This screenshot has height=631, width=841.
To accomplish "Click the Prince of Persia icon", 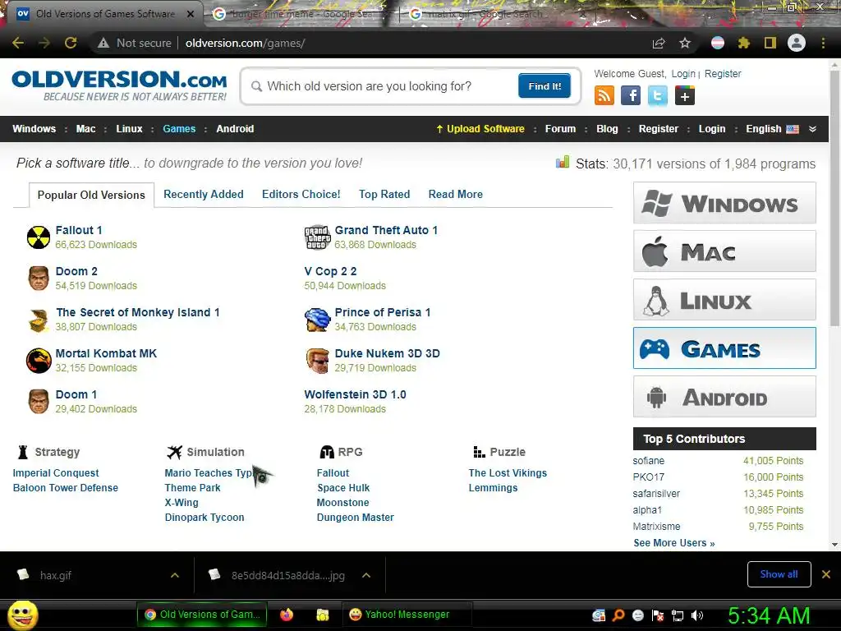I will pyautogui.click(x=317, y=320).
